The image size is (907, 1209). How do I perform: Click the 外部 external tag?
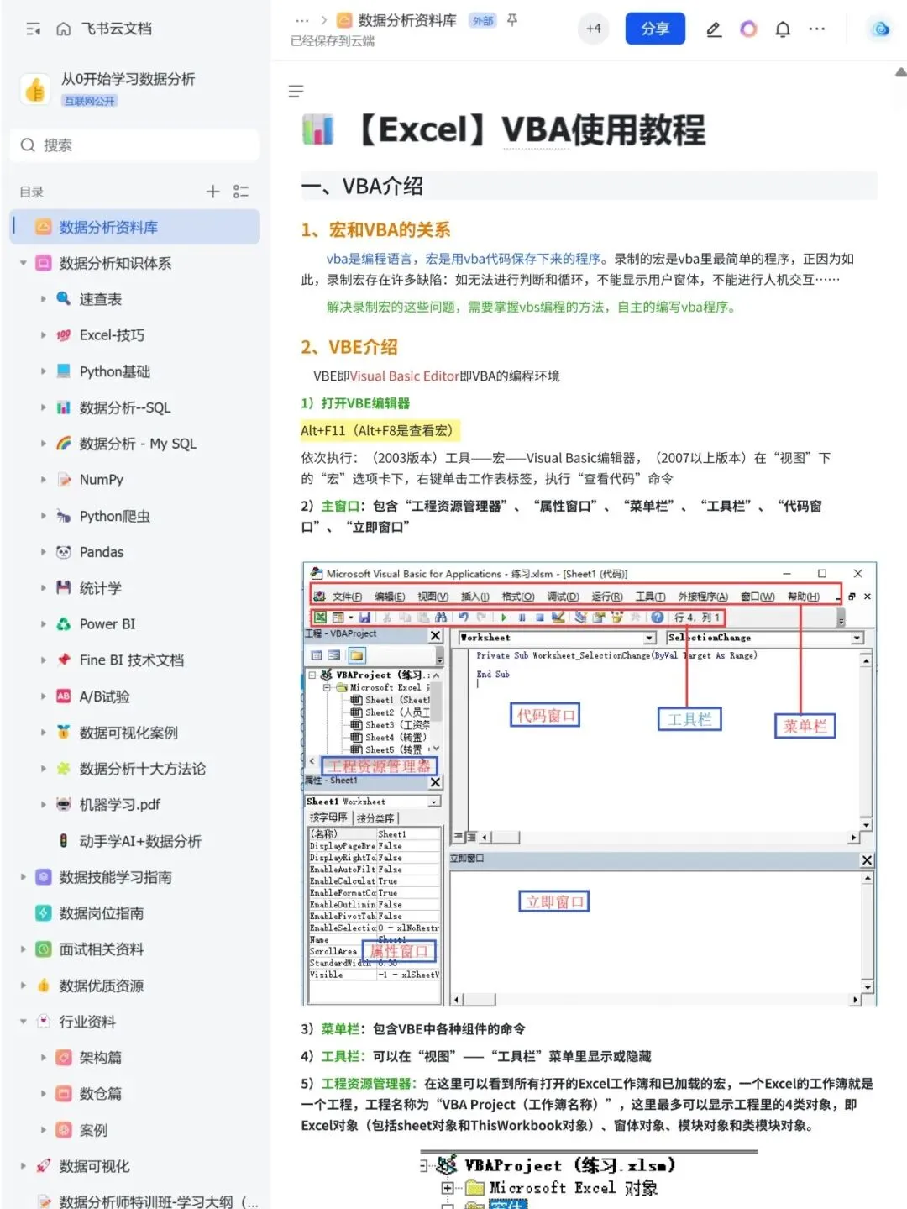tap(483, 21)
